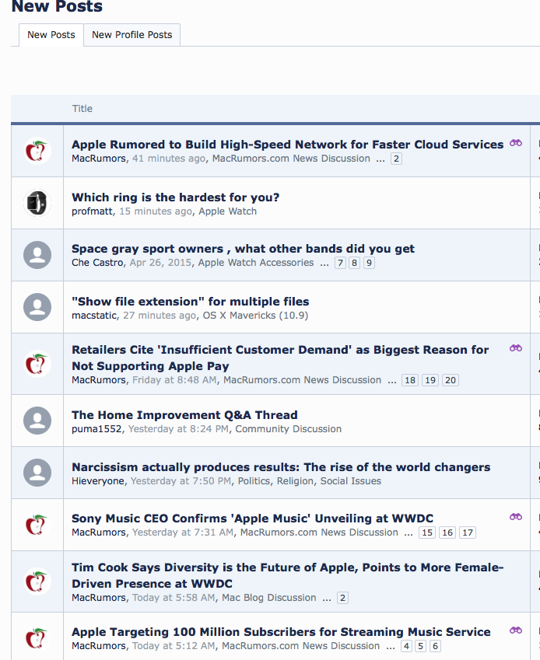The width and height of the screenshot is (540, 660).
Task: Go to page 9 of Space gray thread
Action: pyautogui.click(x=369, y=263)
